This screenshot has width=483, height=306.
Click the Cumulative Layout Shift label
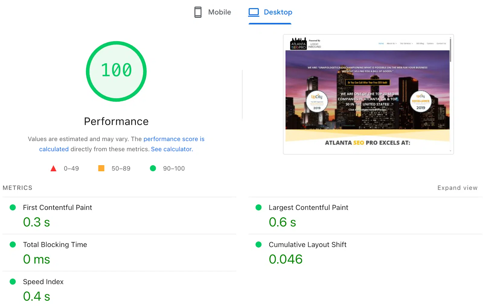tap(308, 244)
